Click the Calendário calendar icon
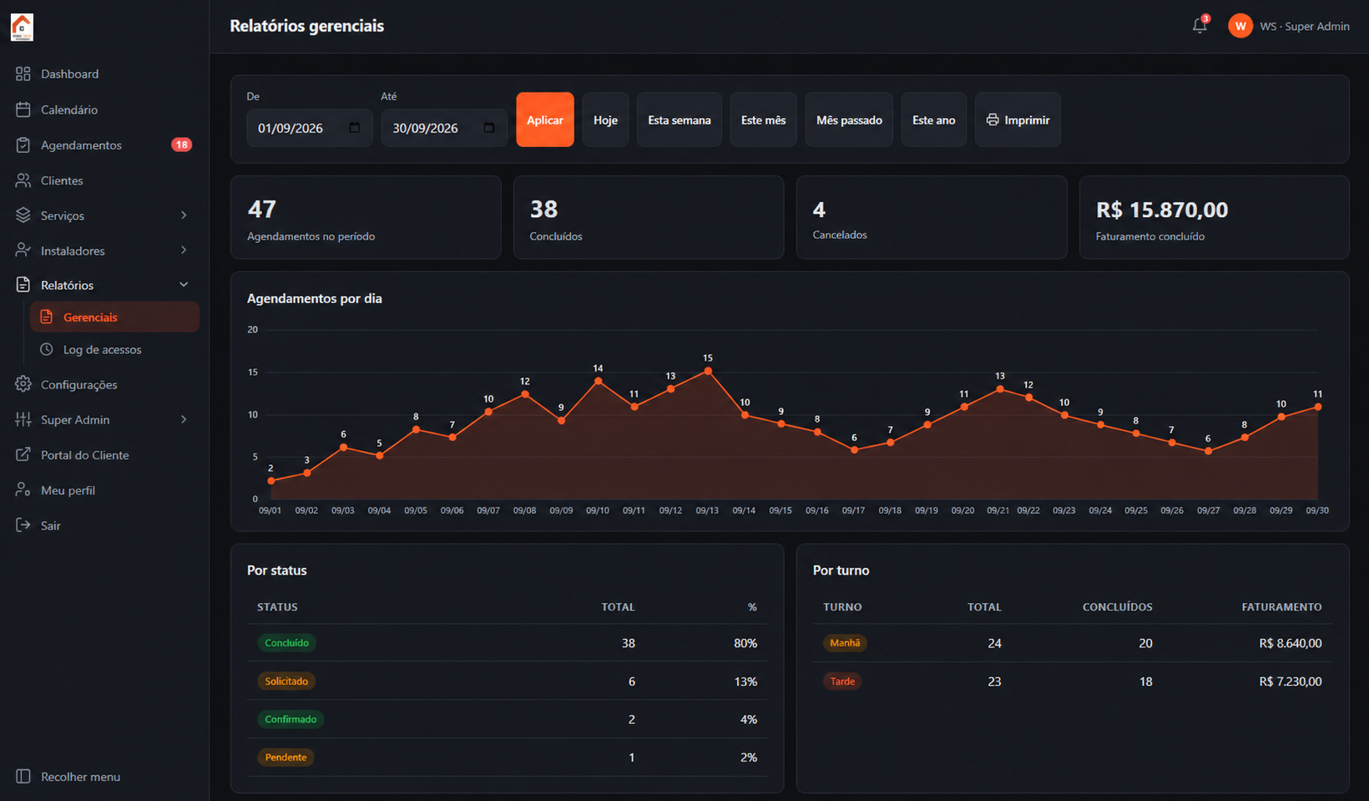This screenshot has width=1369, height=801. point(23,109)
